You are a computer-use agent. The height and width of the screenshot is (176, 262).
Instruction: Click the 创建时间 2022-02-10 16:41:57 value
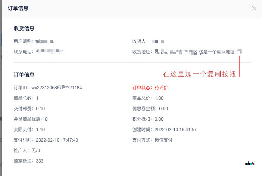pos(176,130)
